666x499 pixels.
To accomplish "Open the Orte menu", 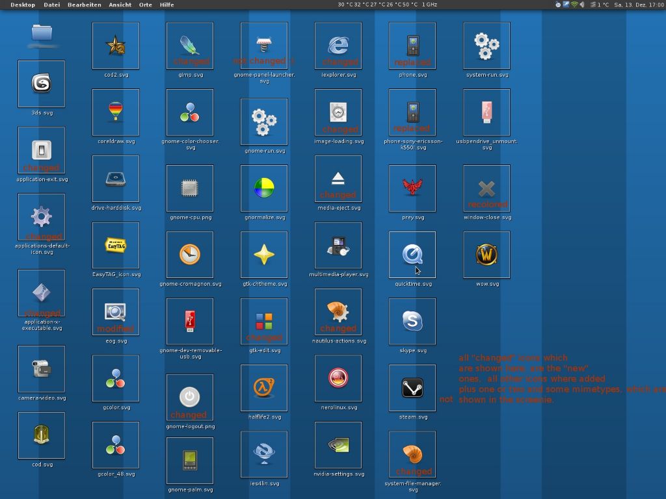I will 145,5.
